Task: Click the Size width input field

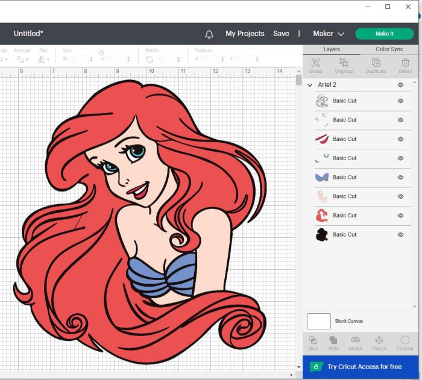Action: (80, 59)
